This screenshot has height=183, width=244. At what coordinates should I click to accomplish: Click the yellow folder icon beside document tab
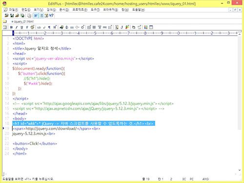[5, 21]
